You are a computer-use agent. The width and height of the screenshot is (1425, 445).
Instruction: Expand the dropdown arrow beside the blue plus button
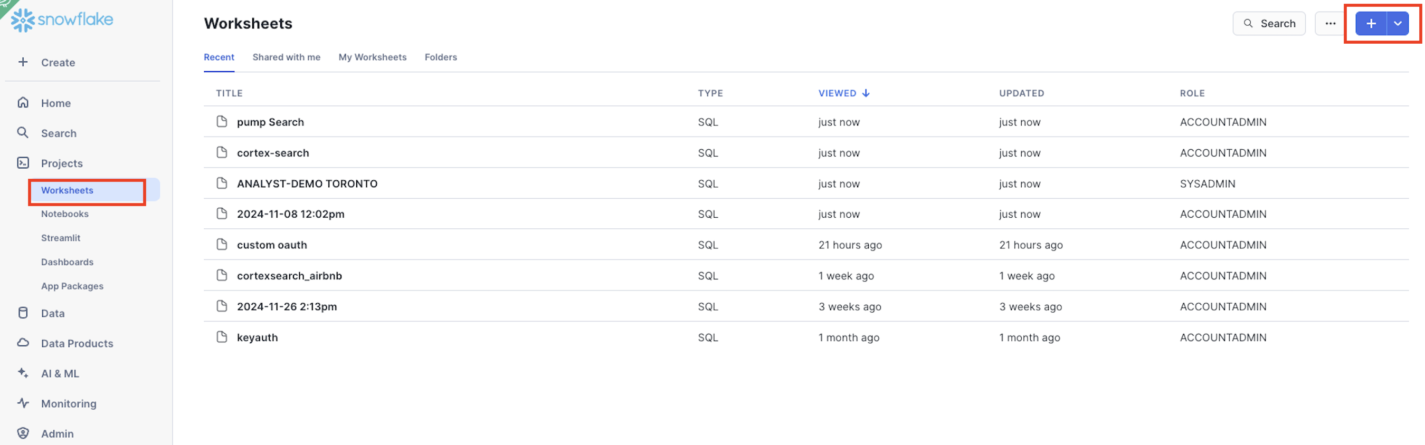1398,23
